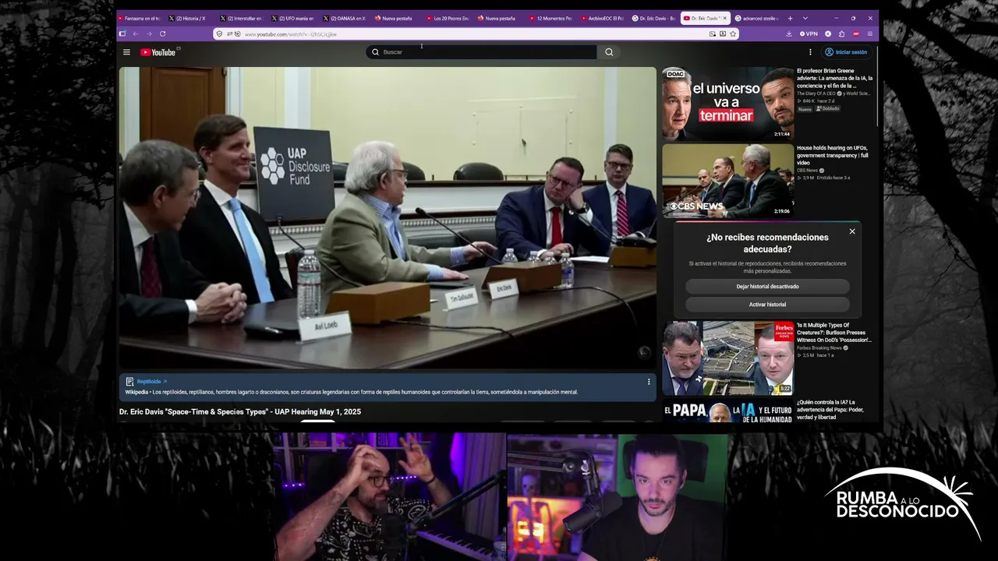Switch to the 'Los 20 Peores' tab
The width and height of the screenshot is (998, 561).
[x=448, y=18]
